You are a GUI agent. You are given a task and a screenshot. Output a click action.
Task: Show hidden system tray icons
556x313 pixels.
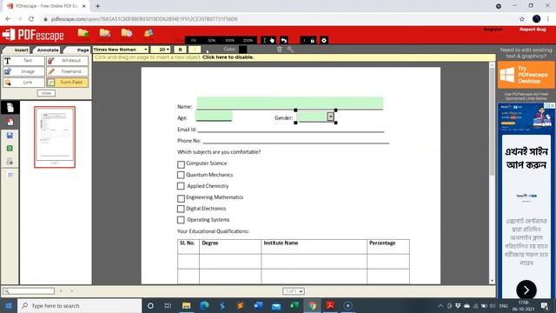coord(440,305)
